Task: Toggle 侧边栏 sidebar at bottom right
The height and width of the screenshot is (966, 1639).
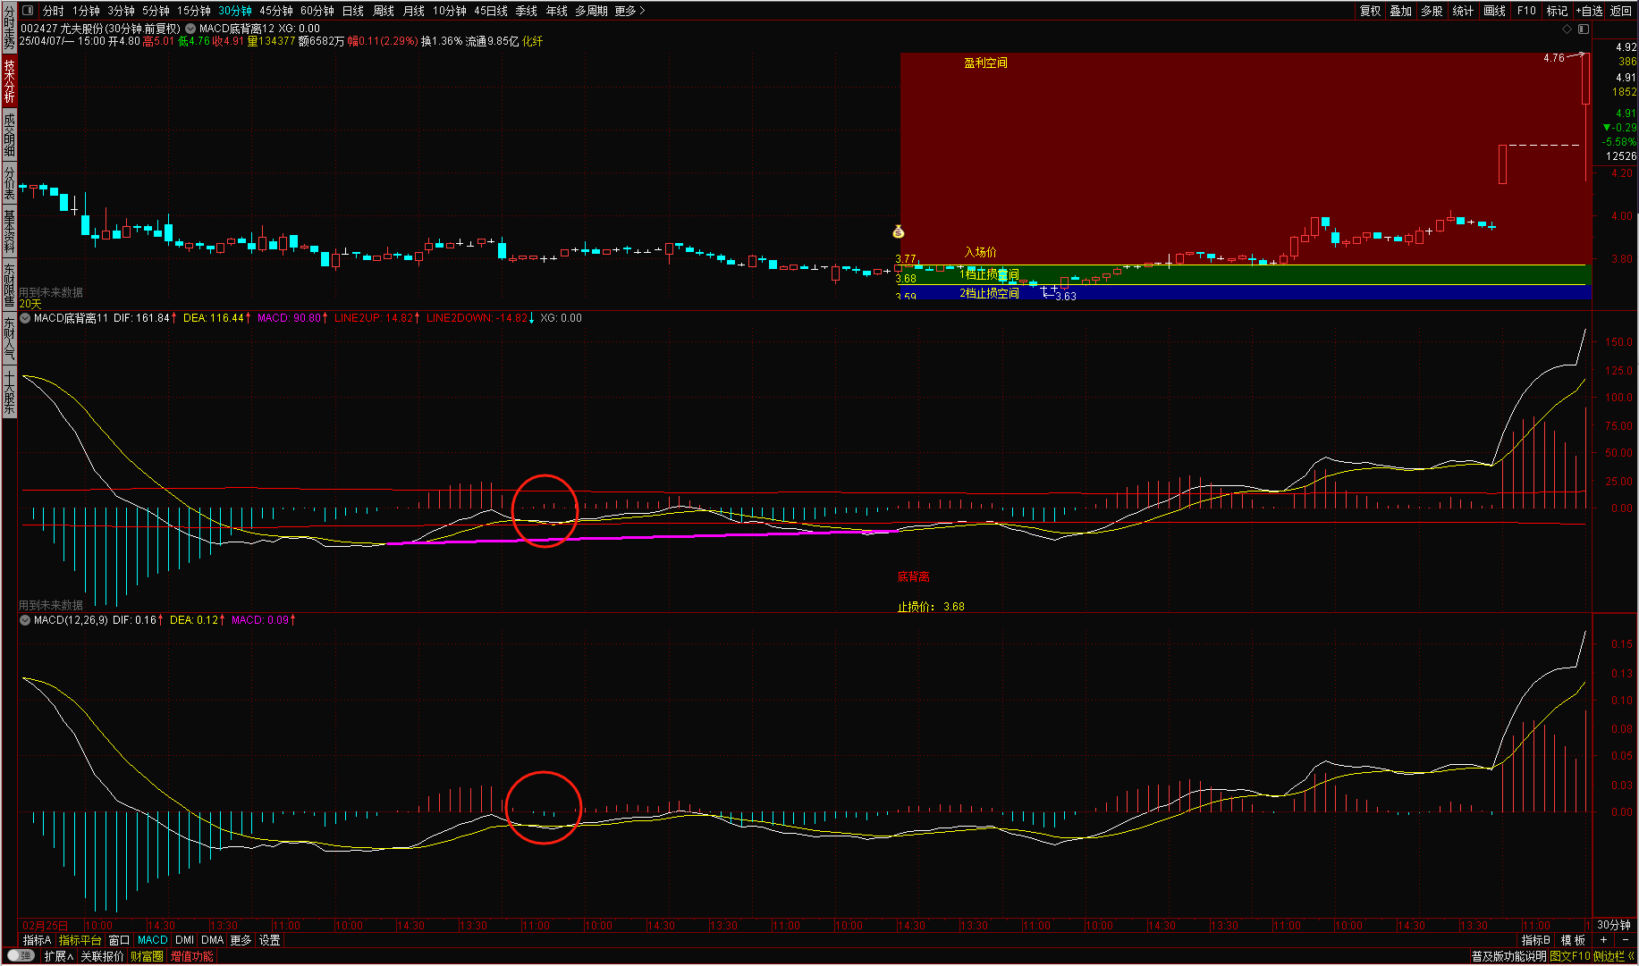Action: [1613, 956]
